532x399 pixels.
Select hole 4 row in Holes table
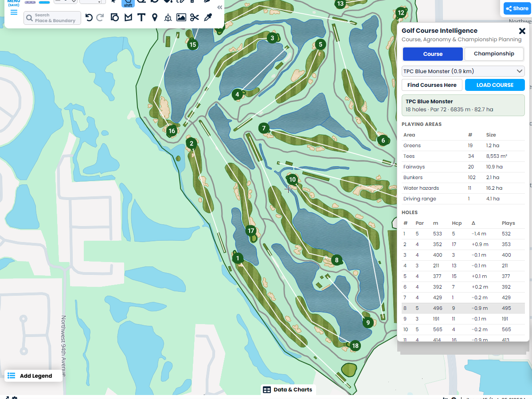click(x=463, y=266)
